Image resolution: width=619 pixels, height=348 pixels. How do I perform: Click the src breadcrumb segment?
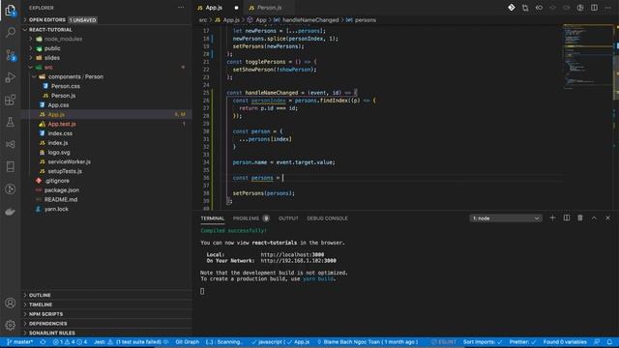(202, 20)
